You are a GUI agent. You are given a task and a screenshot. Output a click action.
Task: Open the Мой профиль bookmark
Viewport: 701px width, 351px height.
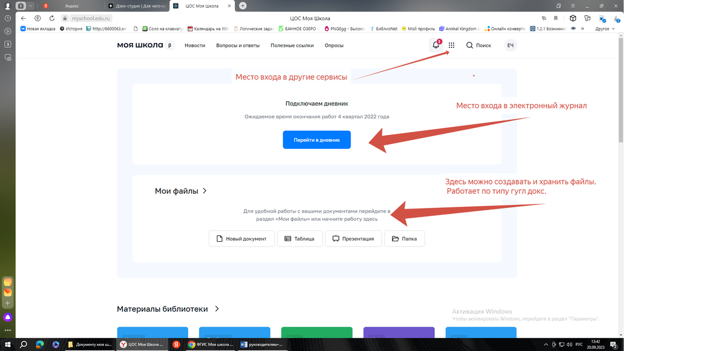[x=418, y=28]
